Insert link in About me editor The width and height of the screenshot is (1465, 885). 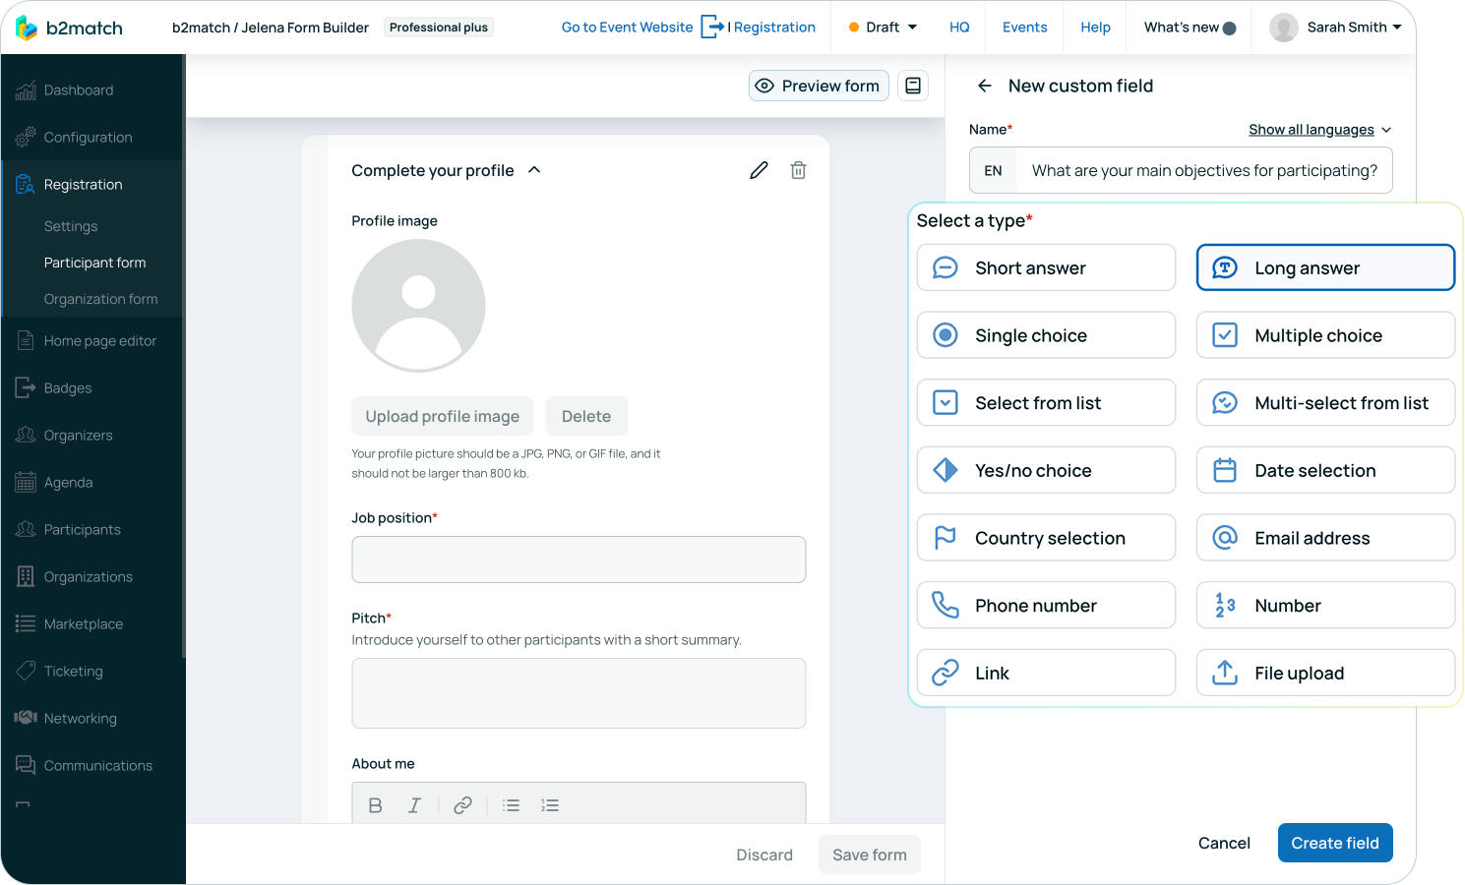coord(462,805)
